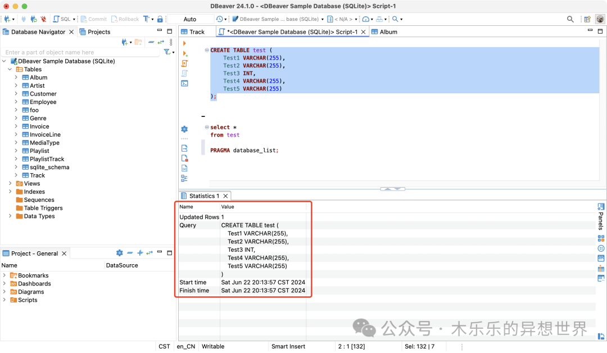Select the sqlite_schema table
This screenshot has height=353, width=607.
[49, 167]
